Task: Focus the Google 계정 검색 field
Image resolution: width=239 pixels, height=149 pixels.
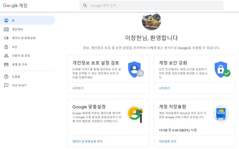Action: click(151, 5)
